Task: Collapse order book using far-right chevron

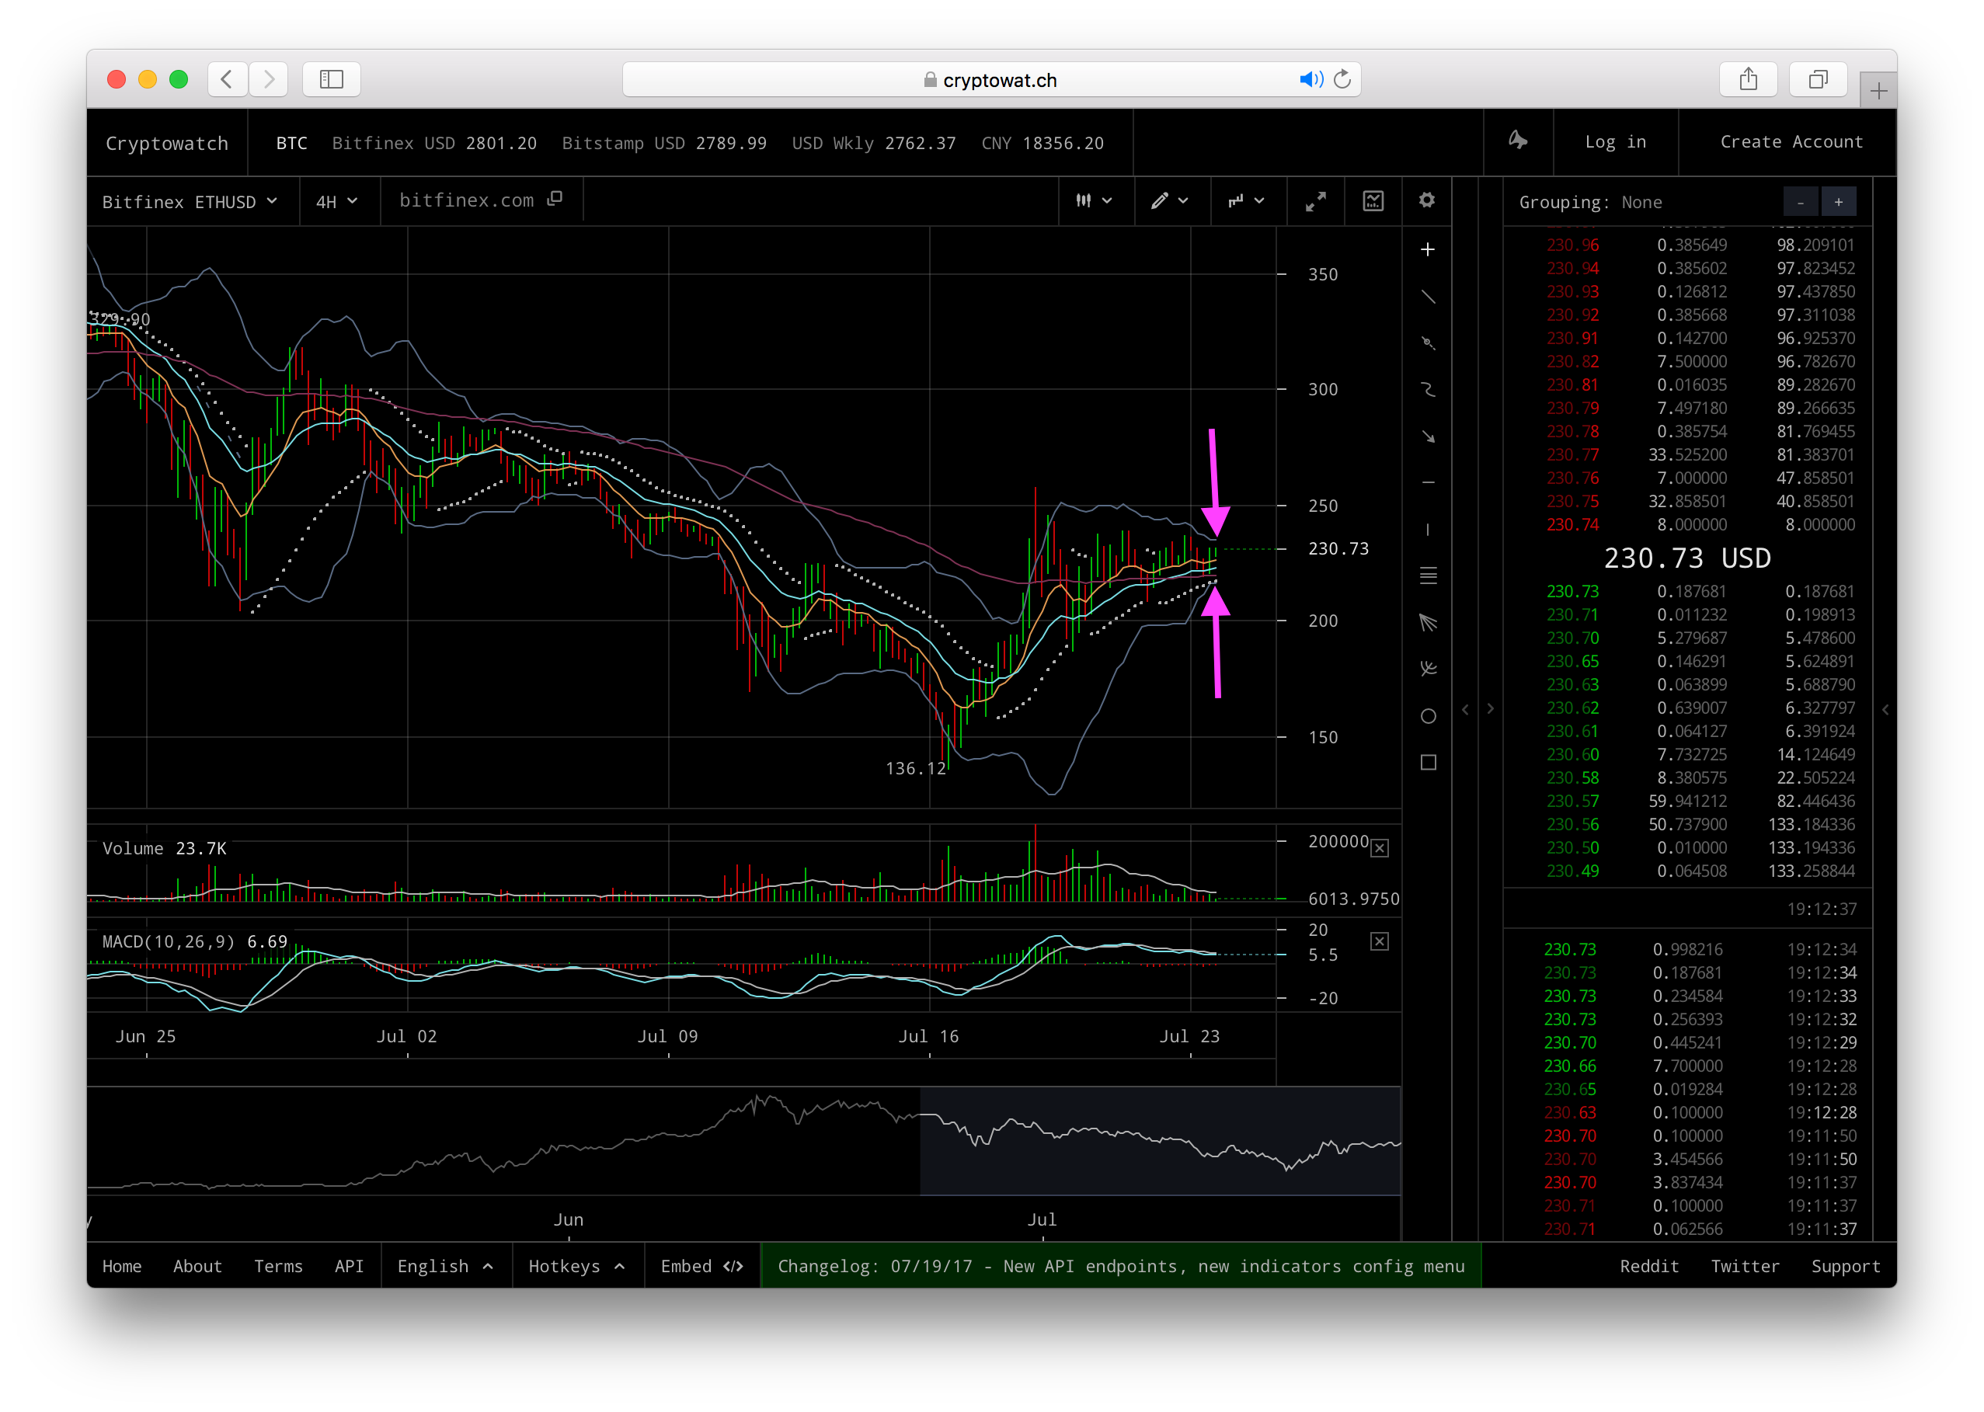Action: [1885, 709]
